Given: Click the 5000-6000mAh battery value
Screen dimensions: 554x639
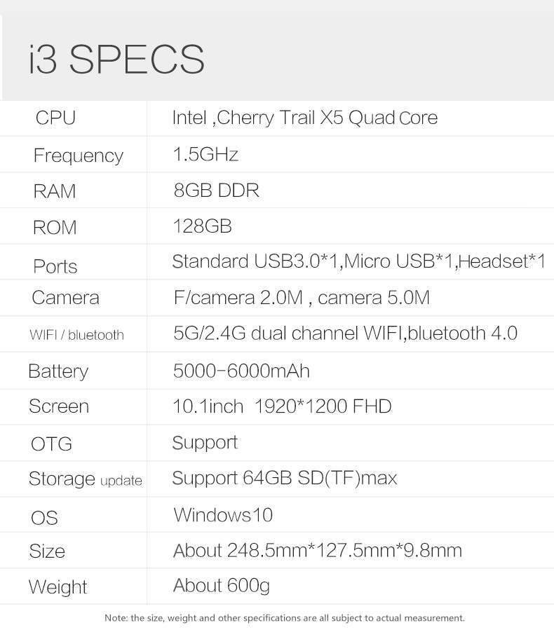Looking at the screenshot, I should tap(241, 371).
